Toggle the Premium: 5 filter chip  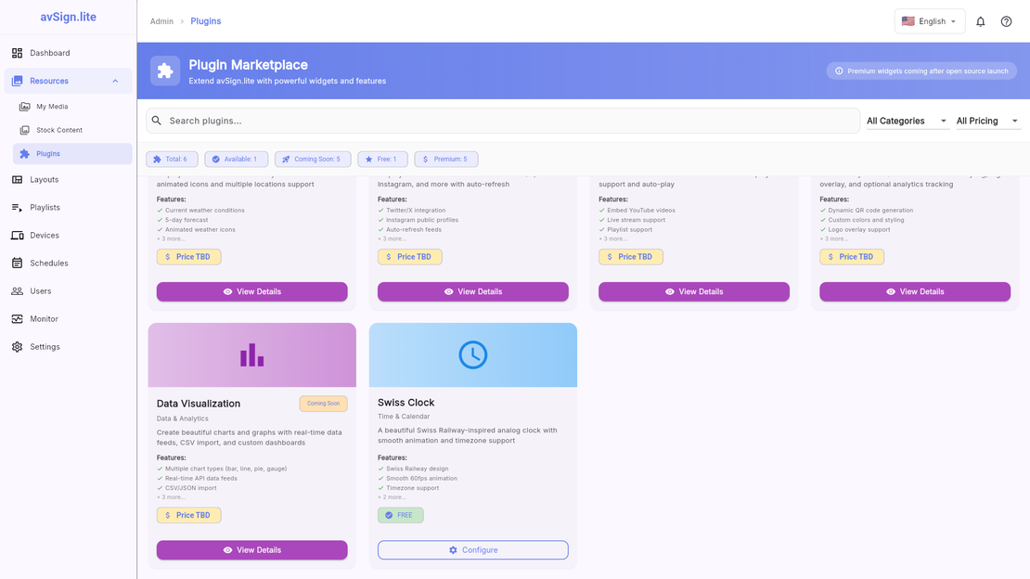446,159
